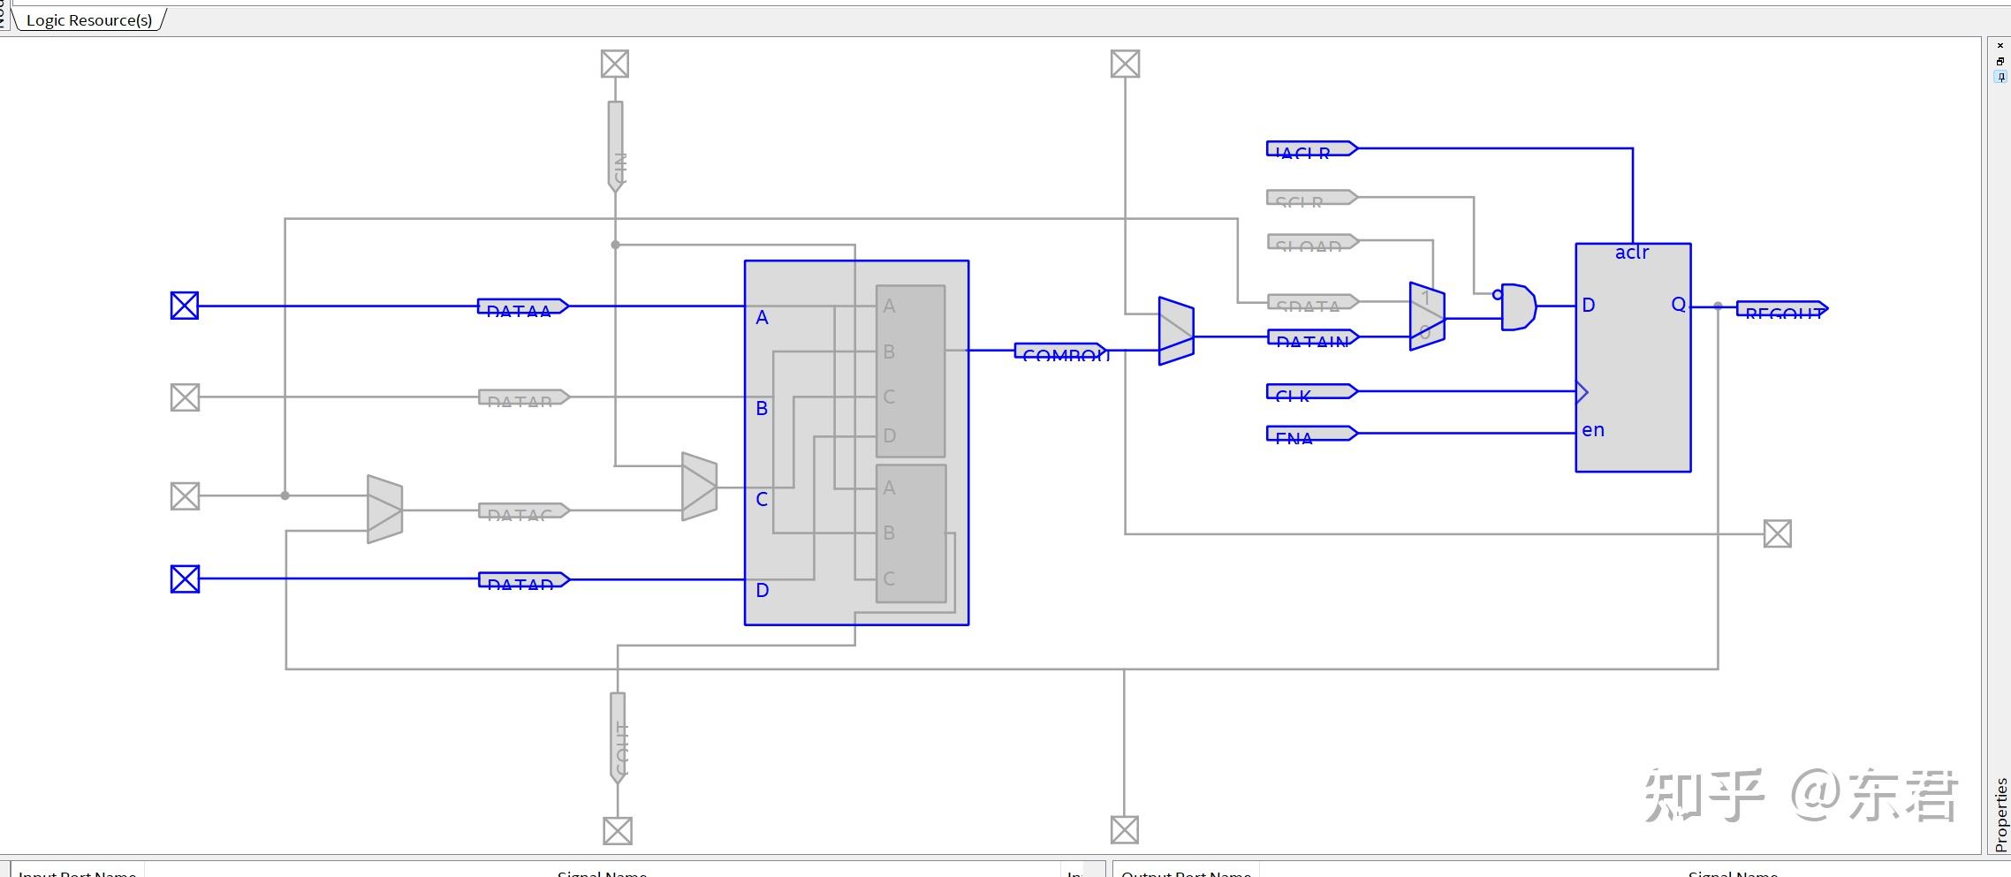Select the REGOUT output port label

point(1782,309)
